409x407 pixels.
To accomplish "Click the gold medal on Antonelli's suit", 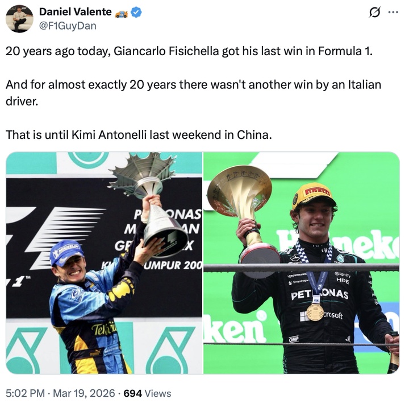I will click(x=315, y=313).
